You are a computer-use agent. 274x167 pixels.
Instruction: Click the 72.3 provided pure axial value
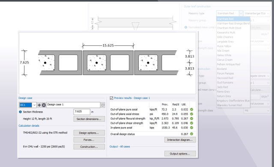(164, 110)
